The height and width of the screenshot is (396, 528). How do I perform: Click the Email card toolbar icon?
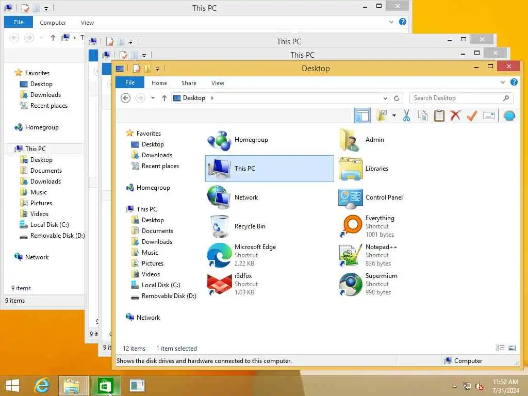(x=489, y=116)
